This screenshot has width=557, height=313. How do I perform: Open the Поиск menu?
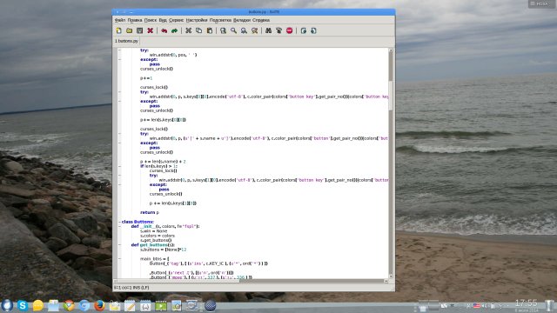coord(151,20)
